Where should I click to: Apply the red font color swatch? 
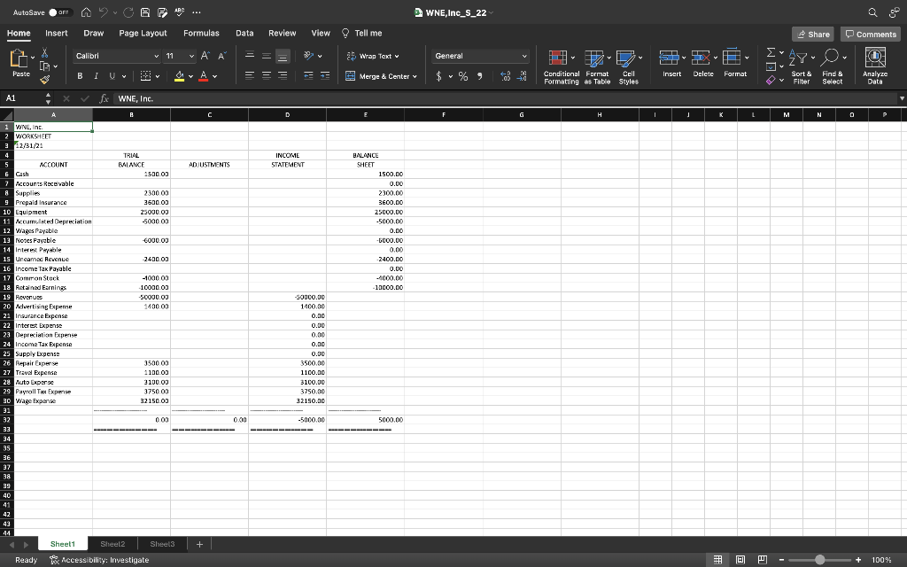(x=203, y=76)
